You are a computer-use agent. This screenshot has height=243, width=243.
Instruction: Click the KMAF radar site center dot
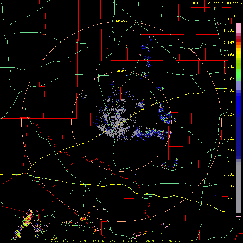pyautogui.click(x=122, y=121)
